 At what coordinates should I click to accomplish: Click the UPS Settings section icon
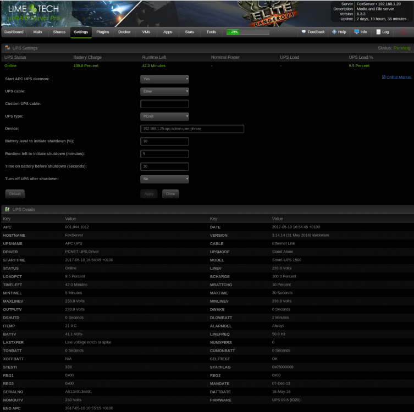(x=7, y=48)
